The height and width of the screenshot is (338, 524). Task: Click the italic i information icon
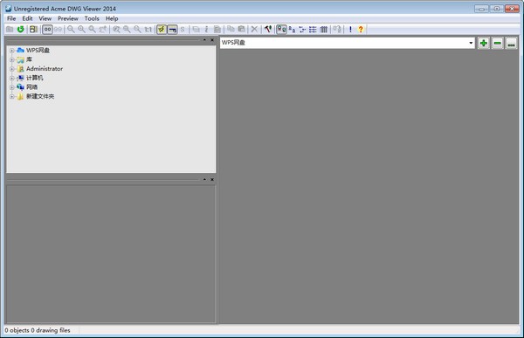pos(206,30)
